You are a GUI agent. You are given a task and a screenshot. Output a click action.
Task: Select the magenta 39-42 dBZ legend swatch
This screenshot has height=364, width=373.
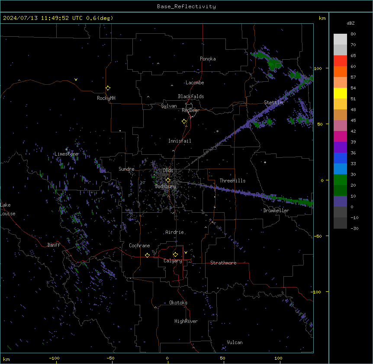[x=340, y=136]
